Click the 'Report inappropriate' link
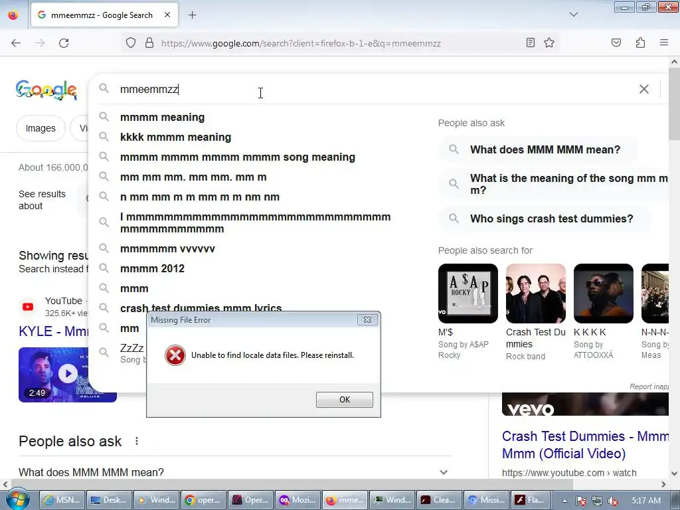 pos(649,386)
